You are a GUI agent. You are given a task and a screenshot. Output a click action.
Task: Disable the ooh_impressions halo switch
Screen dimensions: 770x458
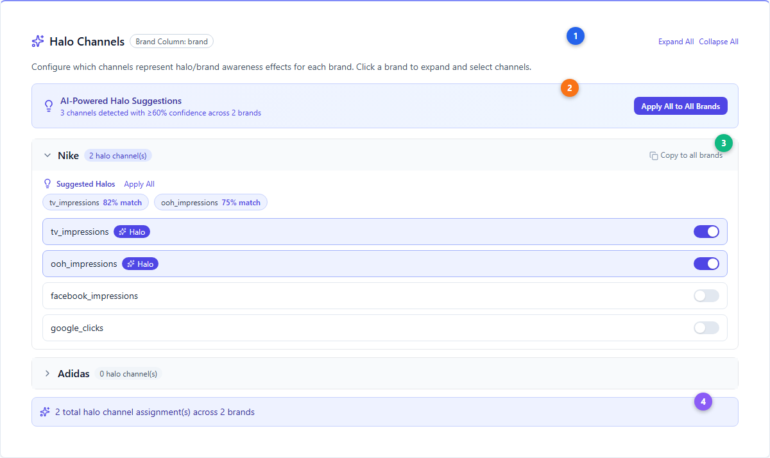[706, 264]
